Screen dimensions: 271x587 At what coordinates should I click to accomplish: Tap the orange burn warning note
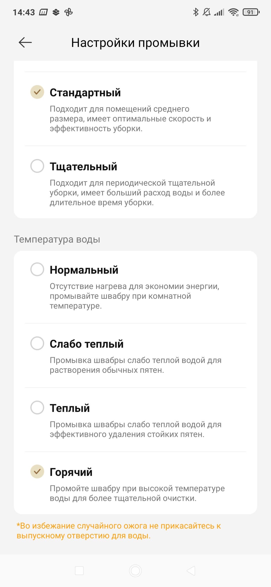(x=119, y=531)
